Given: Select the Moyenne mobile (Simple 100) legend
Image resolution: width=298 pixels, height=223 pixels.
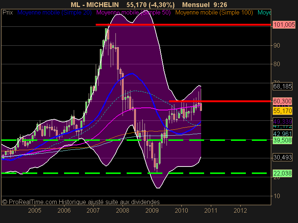Looking at the screenshot, I should pyautogui.click(x=214, y=13).
